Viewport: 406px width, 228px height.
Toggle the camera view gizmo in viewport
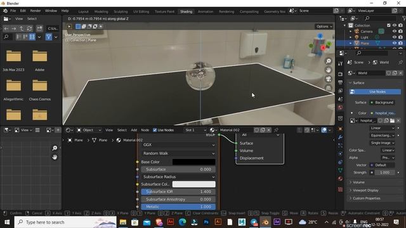point(329,79)
